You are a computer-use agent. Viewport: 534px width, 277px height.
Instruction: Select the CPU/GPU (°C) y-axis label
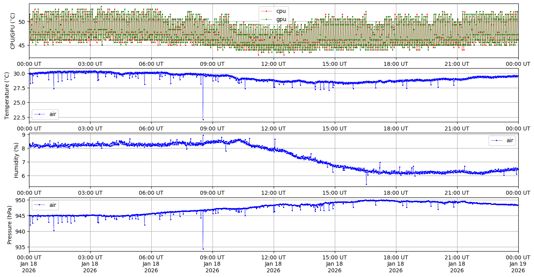[13, 31]
